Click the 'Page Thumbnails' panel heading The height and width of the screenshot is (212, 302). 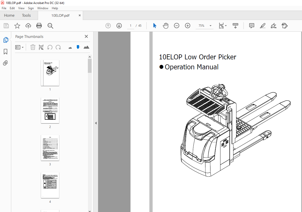pos(29,37)
